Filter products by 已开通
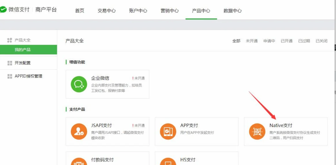 pyautogui.click(x=287, y=41)
